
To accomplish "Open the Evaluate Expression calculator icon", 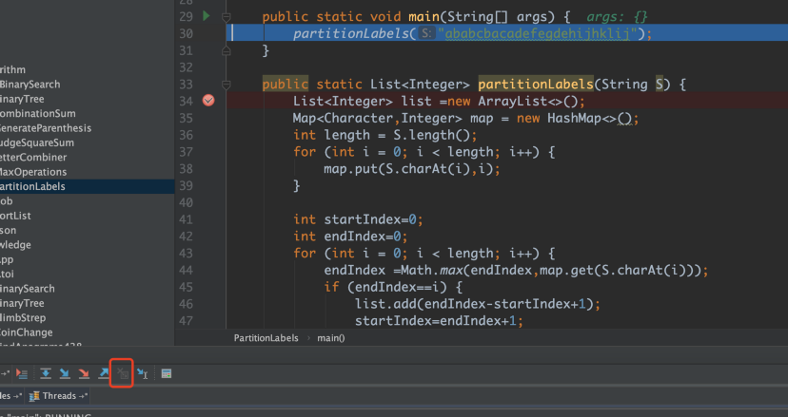I will [166, 374].
